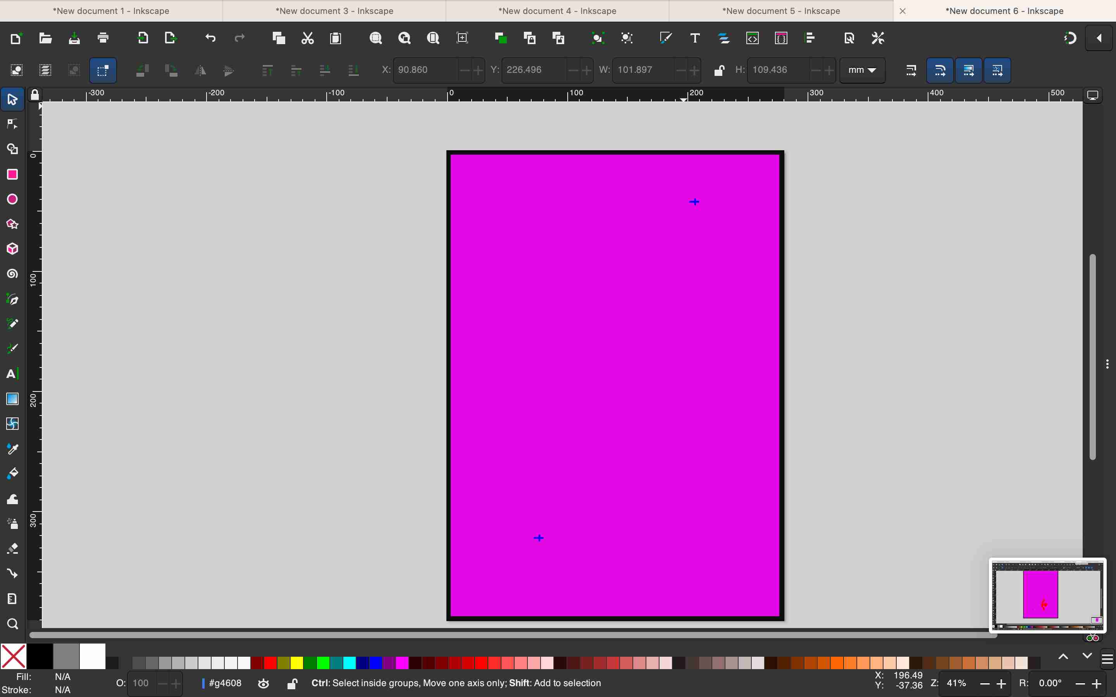Screen dimensions: 1116x697
Task: Open Align and Distribute dialog icon
Action: pos(810,38)
